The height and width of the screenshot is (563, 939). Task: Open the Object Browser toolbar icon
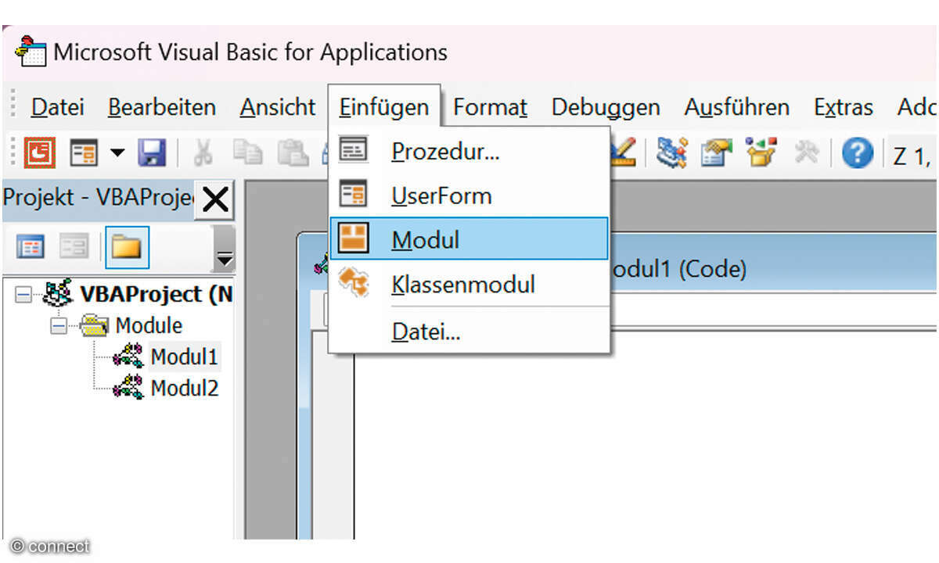tap(760, 152)
